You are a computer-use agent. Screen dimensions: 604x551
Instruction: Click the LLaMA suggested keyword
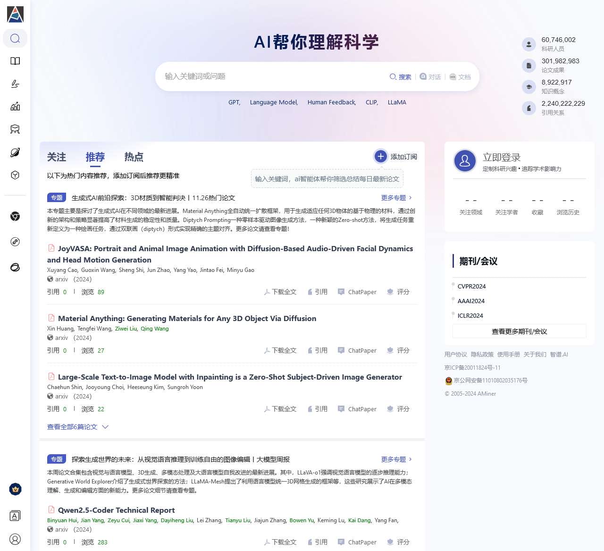click(x=397, y=102)
